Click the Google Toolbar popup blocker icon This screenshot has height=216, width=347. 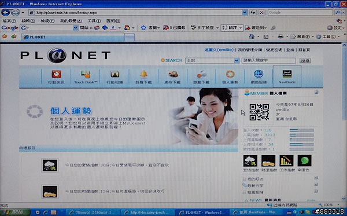(x=166, y=28)
